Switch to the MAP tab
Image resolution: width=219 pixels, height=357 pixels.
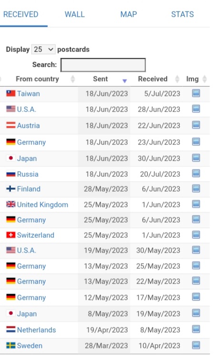point(129,14)
